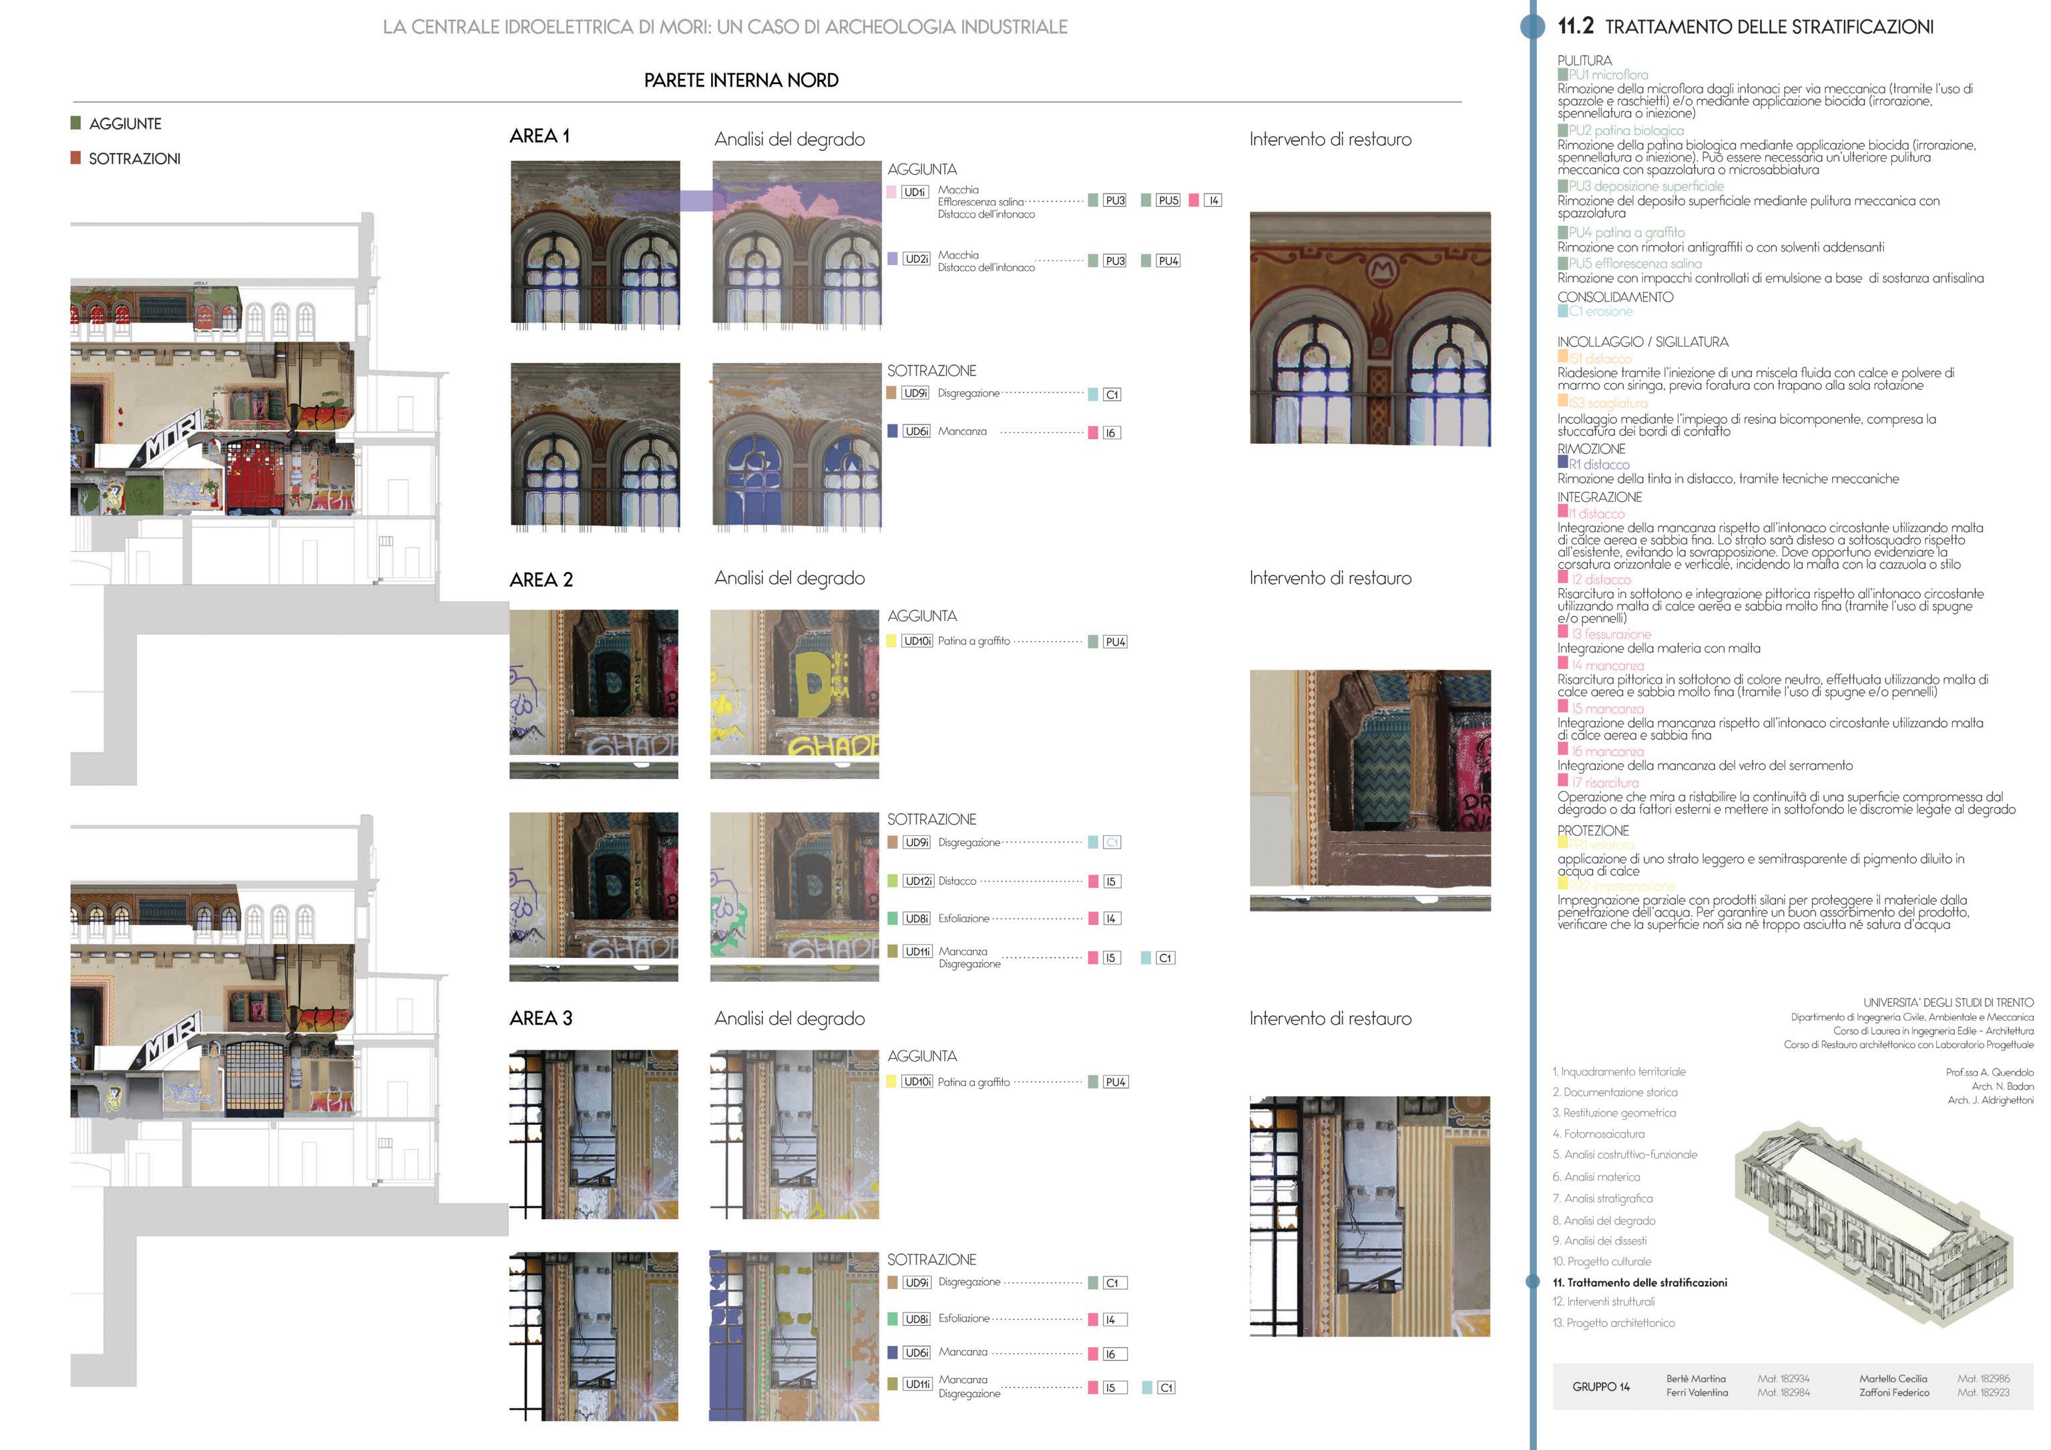The height and width of the screenshot is (1450, 2051).
Task: Click the pink square next to I7 risarcitura
Action: [1562, 781]
